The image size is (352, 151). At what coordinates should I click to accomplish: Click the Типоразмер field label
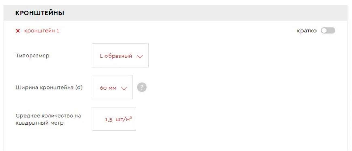coord(32,56)
